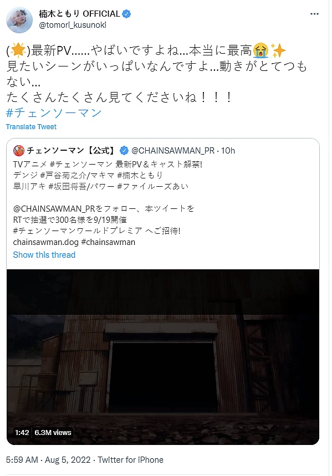Viewport: 332px width, 476px height.
Task: Click the blue verified badge next to OFFICIAL
Action: pyautogui.click(x=126, y=14)
